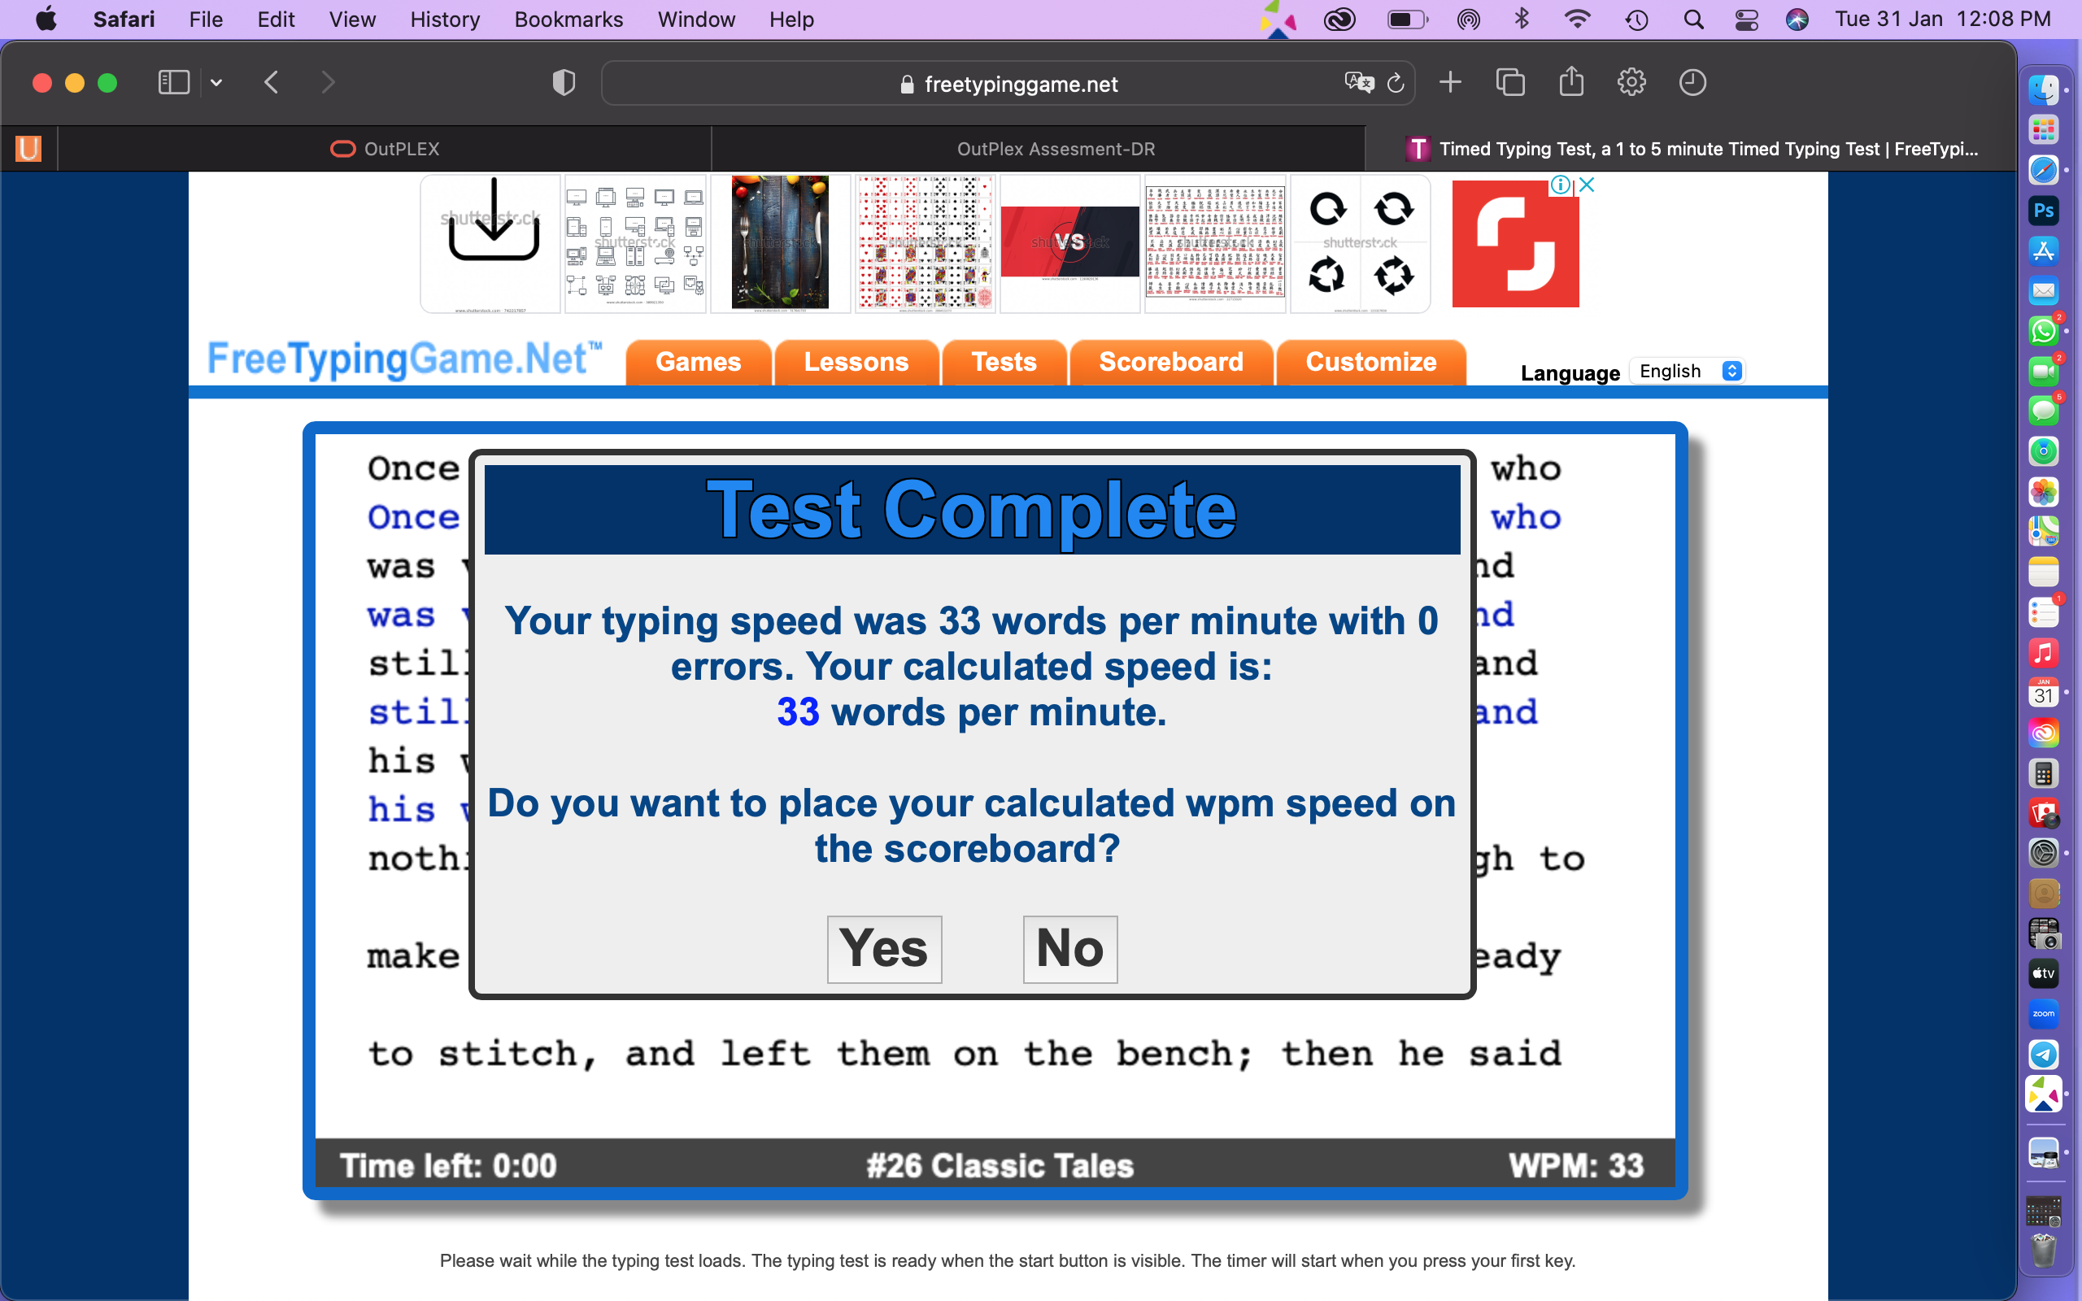This screenshot has height=1301, width=2082.
Task: Expand the sidebar tab group chevron
Action: pos(216,83)
